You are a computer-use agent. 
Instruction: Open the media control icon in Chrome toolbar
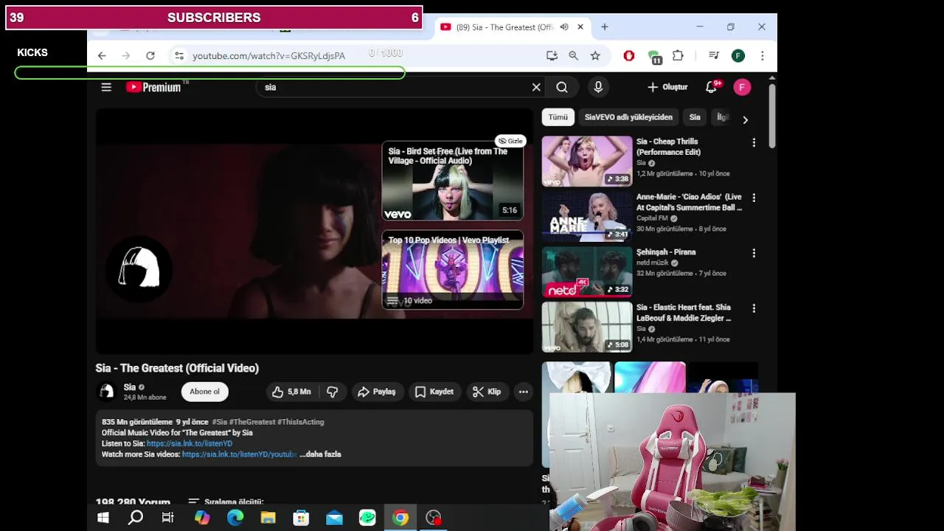pyautogui.click(x=713, y=55)
